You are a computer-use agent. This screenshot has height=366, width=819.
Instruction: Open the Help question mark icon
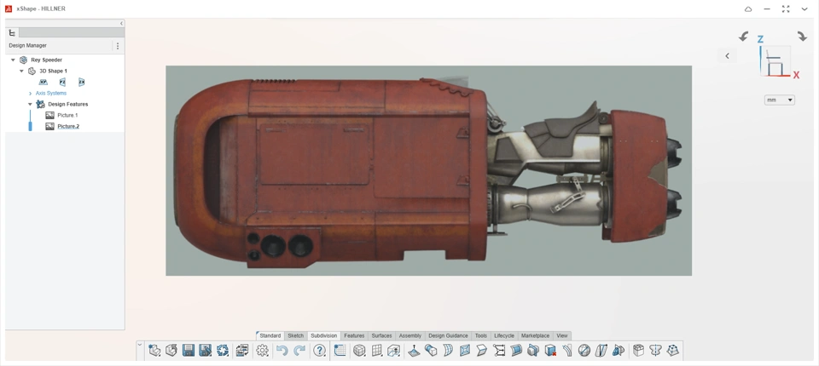320,351
